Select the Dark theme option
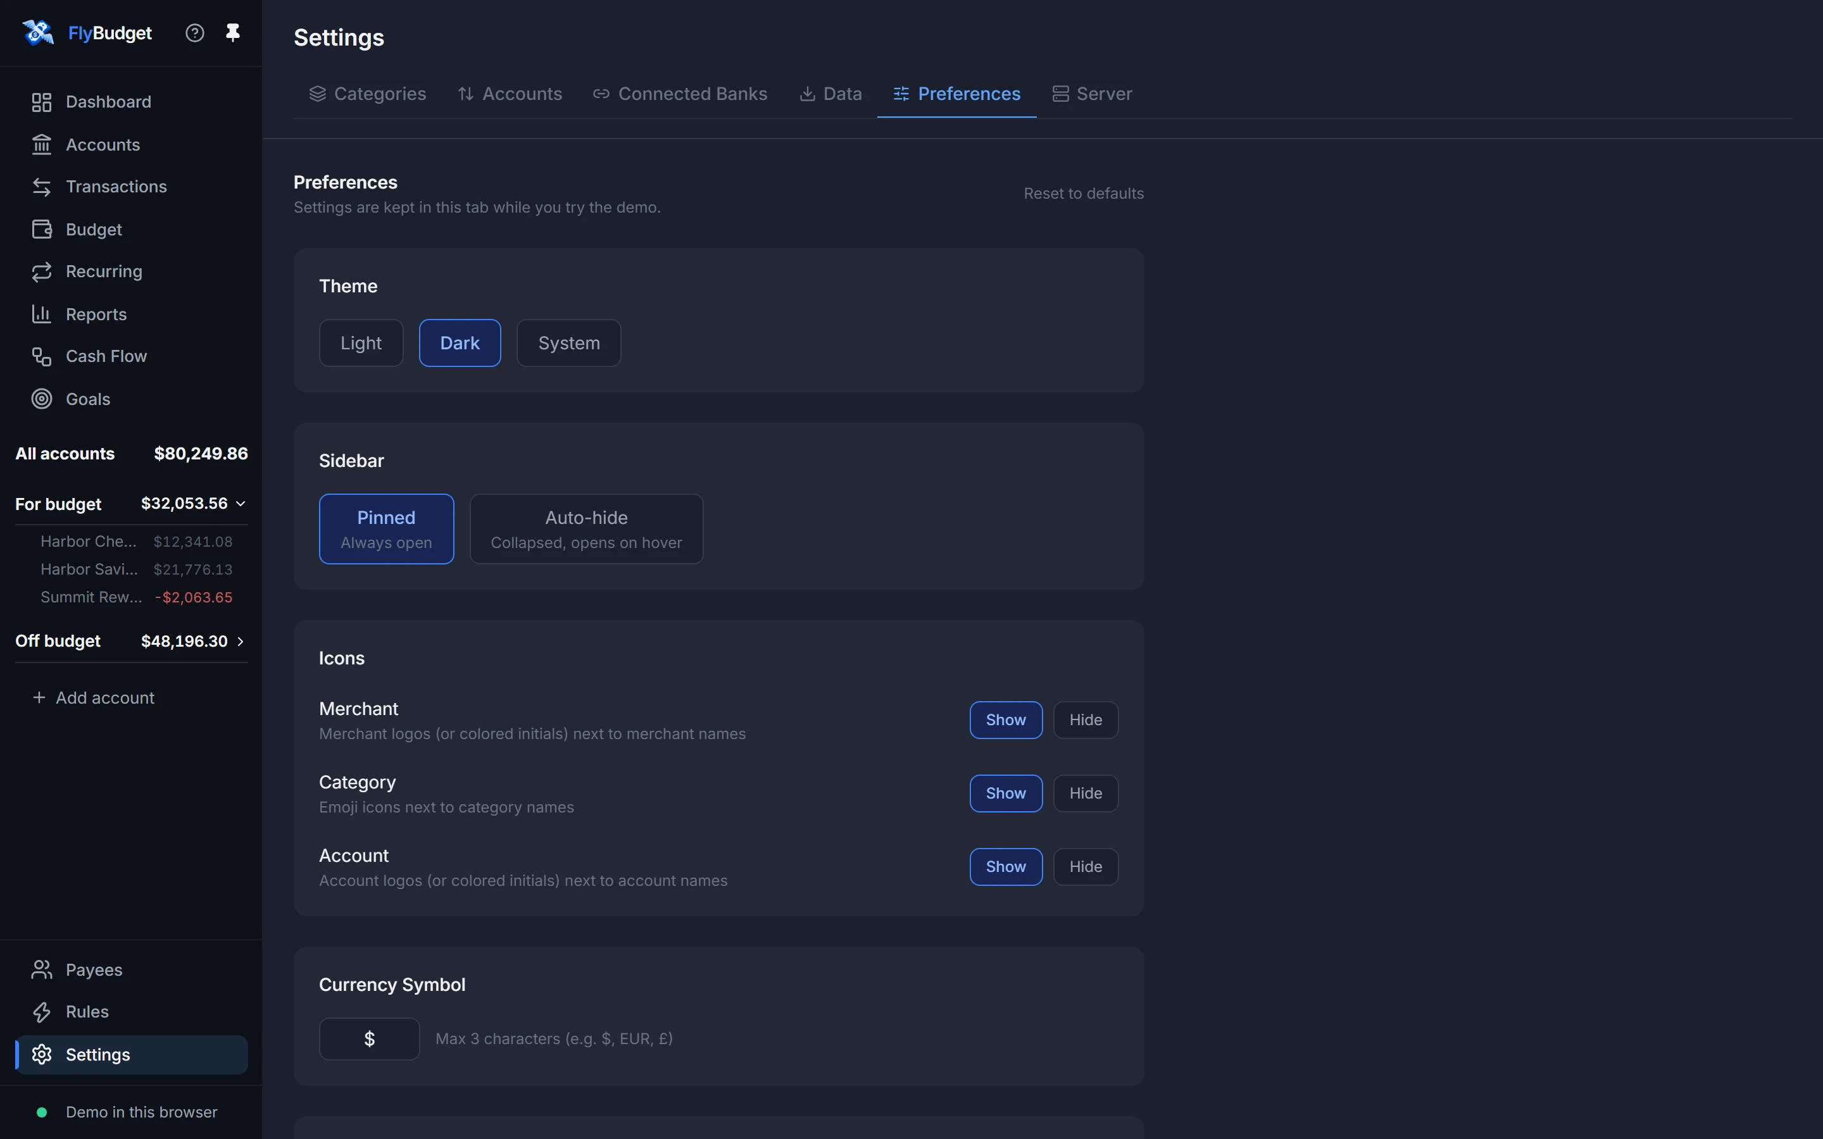This screenshot has height=1139, width=1823. coord(460,343)
